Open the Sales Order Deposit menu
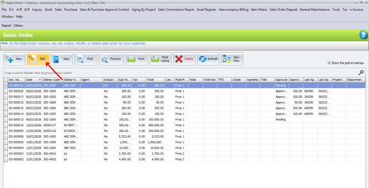This screenshot has width=369, height=188. tap(283, 10)
